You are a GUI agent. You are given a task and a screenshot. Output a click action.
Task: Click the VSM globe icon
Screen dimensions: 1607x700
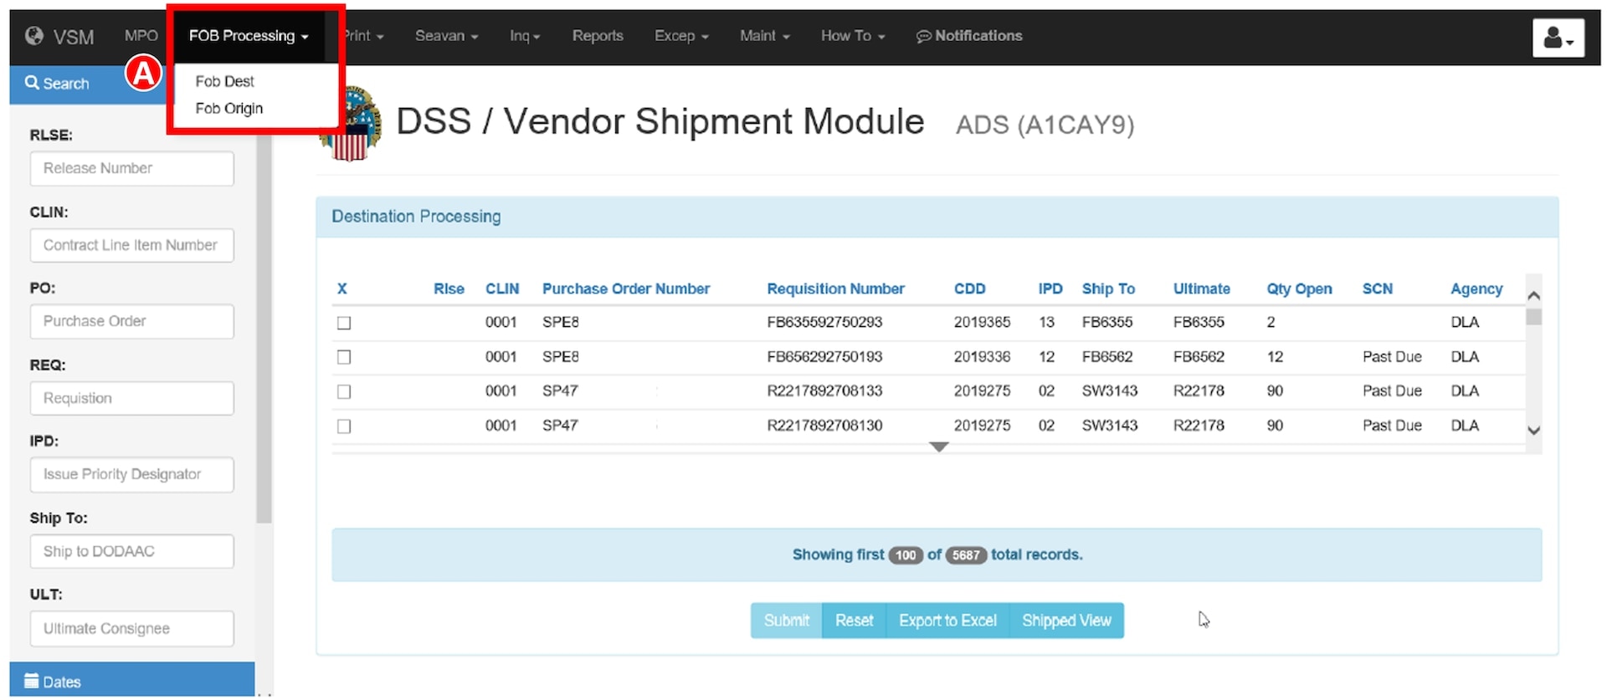click(x=34, y=36)
